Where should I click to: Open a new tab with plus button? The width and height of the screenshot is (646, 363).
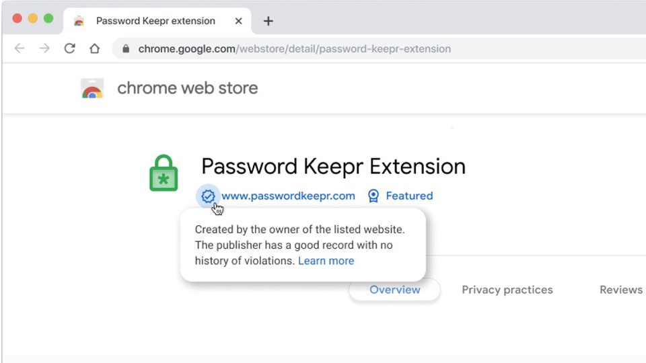point(268,21)
